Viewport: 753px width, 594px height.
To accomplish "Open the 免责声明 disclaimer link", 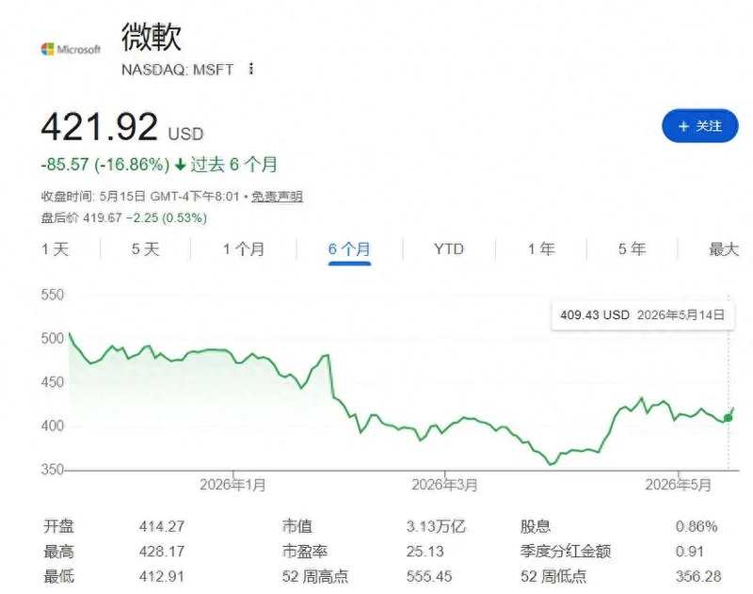I will 277,197.
